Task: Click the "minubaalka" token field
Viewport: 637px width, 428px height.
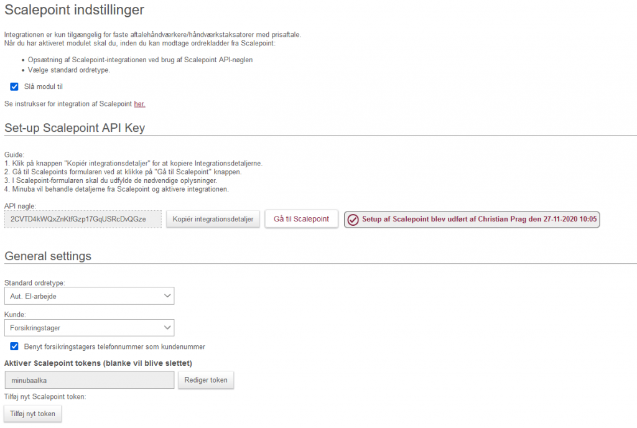Action: click(89, 380)
